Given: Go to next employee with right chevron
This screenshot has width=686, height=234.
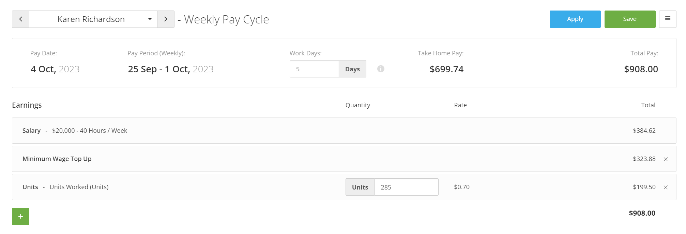Looking at the screenshot, I should point(166,19).
